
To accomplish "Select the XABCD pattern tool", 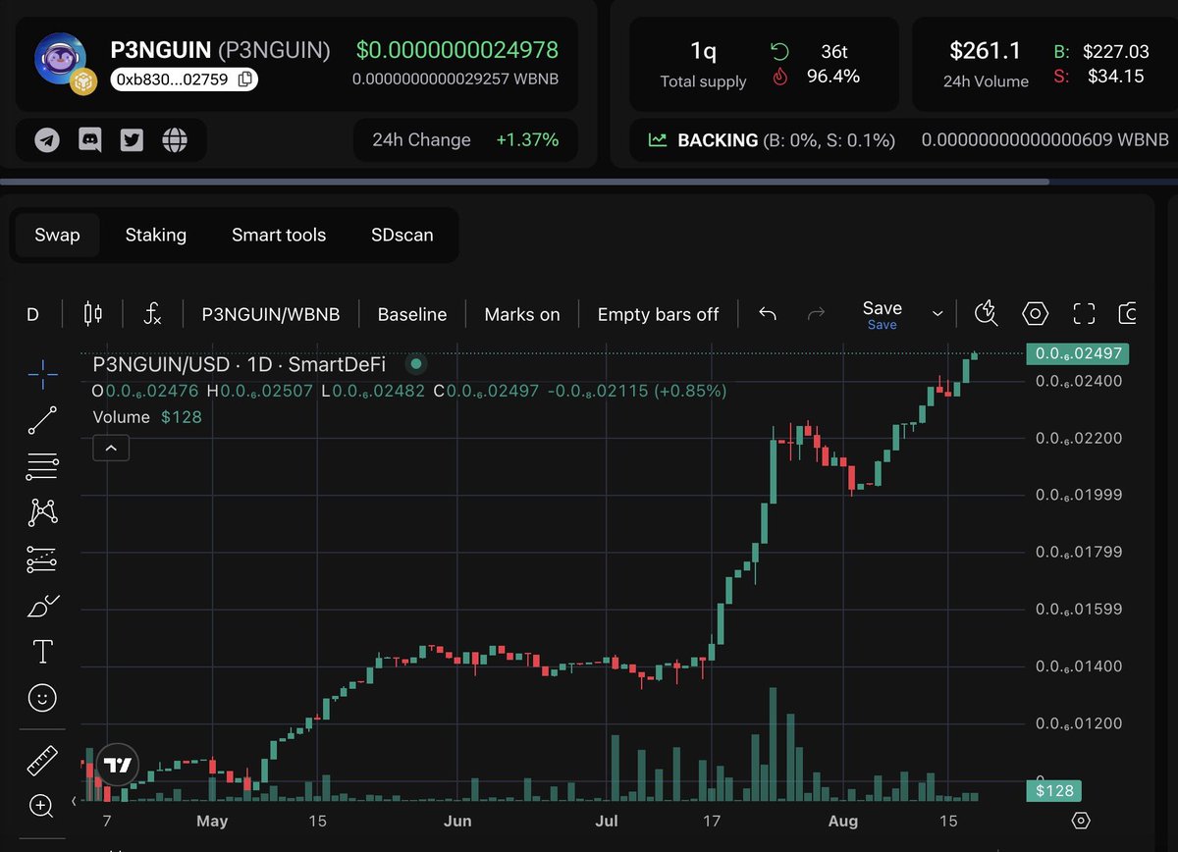I will click(41, 511).
